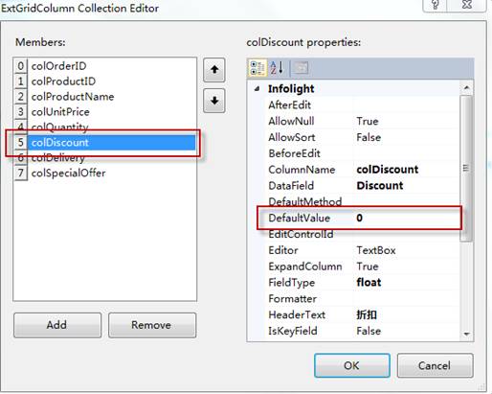Click the property grid scroll-up arrow
492x394 pixels.
pos(466,87)
